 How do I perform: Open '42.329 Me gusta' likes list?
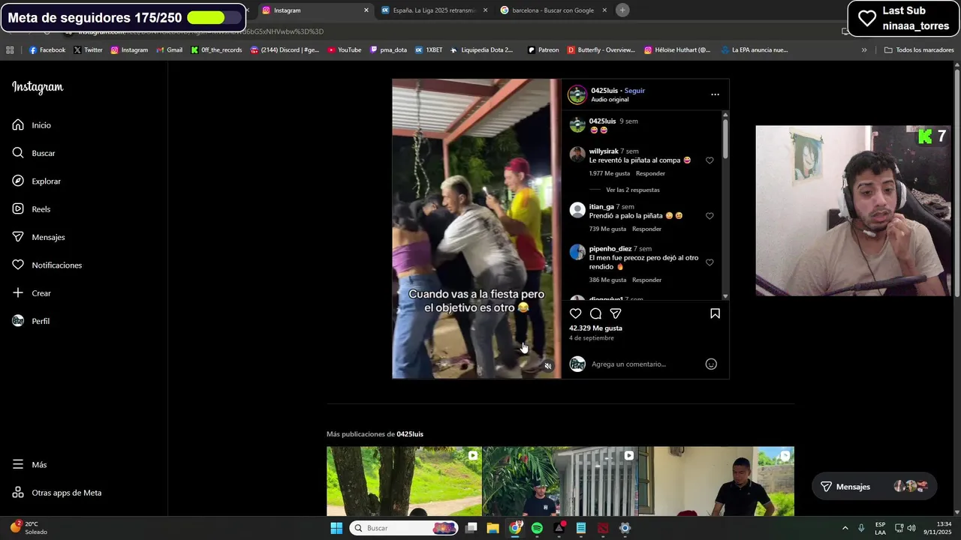[x=595, y=328]
